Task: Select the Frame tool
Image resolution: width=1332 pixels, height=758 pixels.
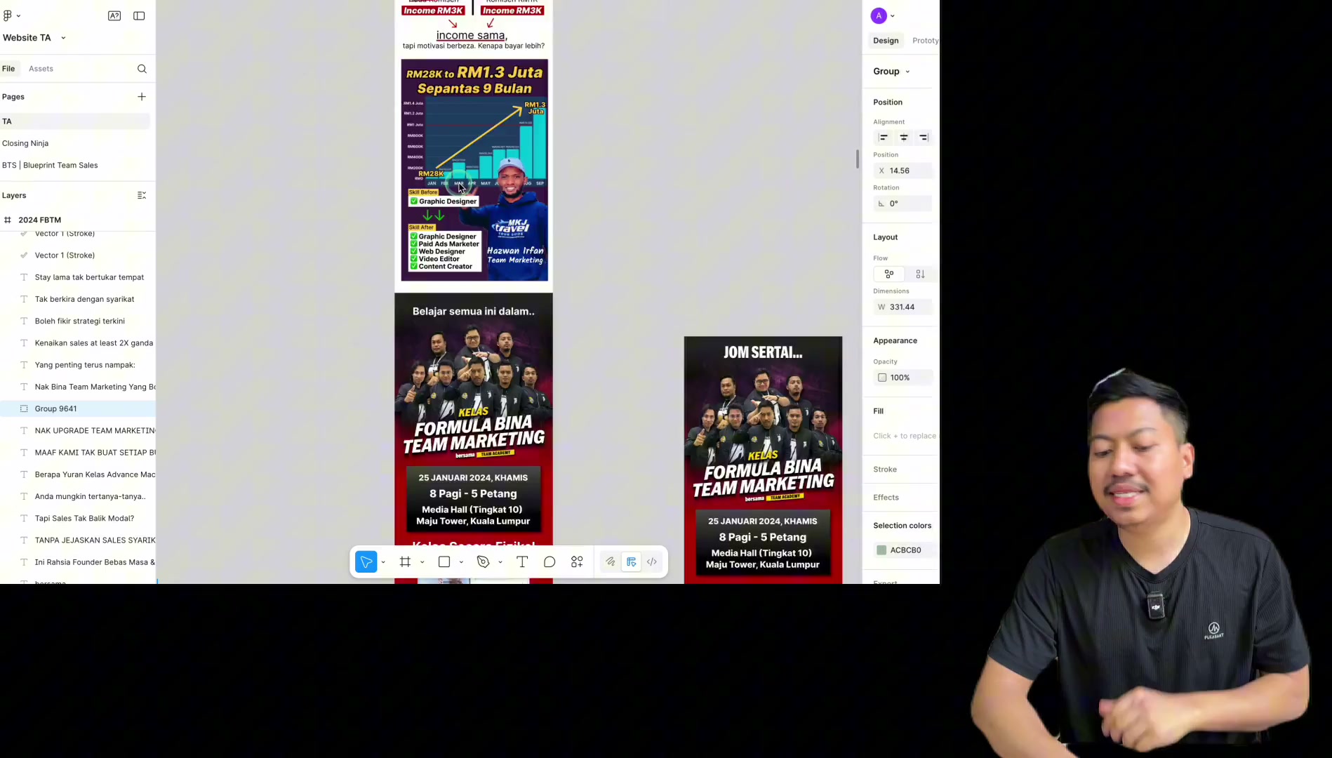Action: [x=405, y=562]
